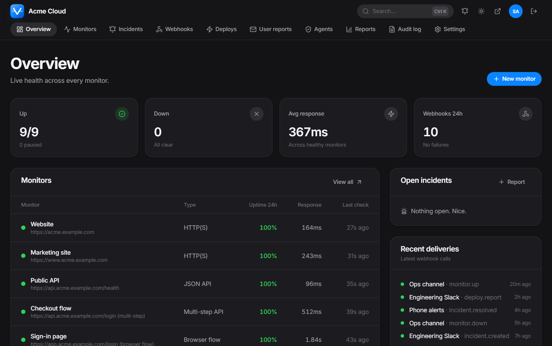552x346 pixels.
Task: Open the Website monitor row
Action: tap(195, 228)
